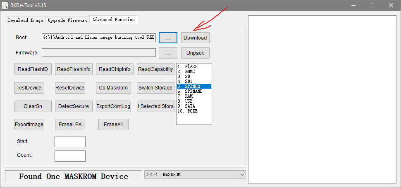Click Switch Storage button

pos(155,88)
